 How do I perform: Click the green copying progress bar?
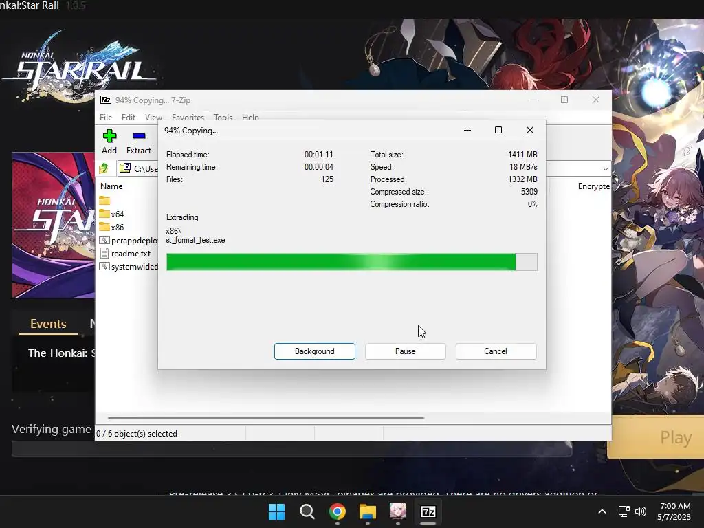point(351,262)
